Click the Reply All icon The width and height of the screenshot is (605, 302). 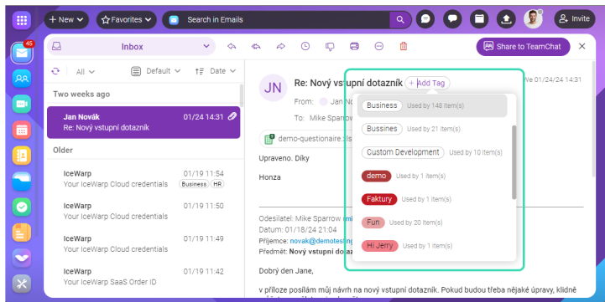[256, 47]
